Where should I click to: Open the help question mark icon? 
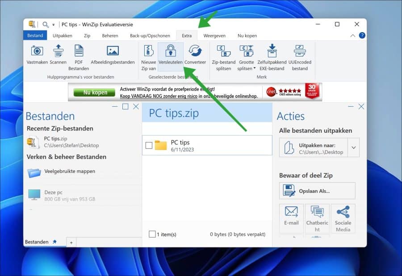[x=362, y=35]
